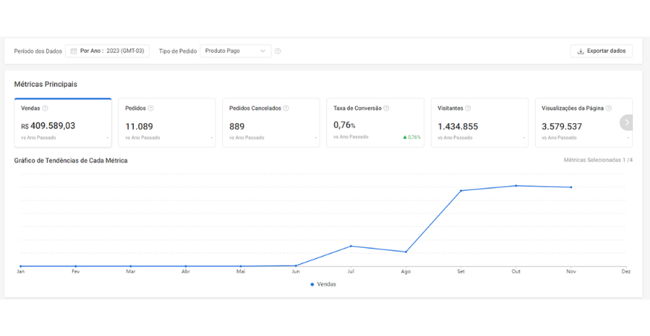Click help icon next to Visitantes

pos(467,108)
